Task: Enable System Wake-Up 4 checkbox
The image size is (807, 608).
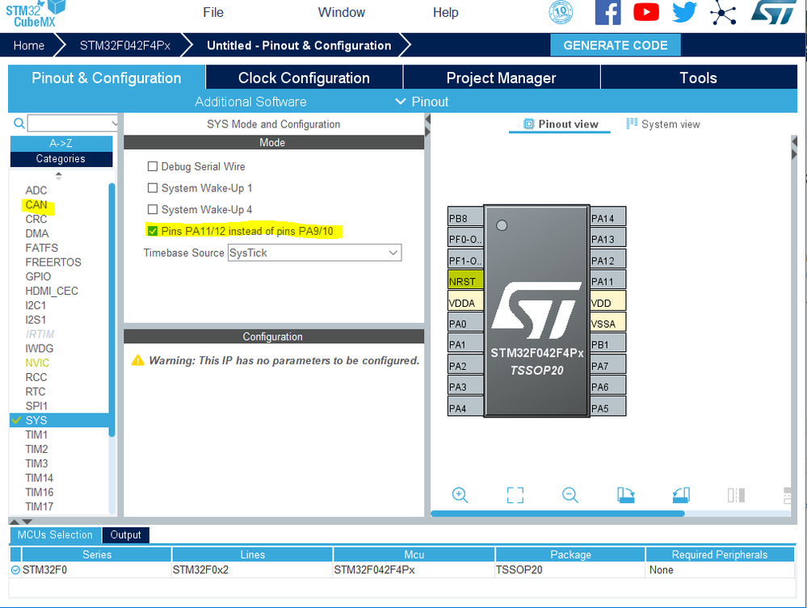Action: point(153,209)
